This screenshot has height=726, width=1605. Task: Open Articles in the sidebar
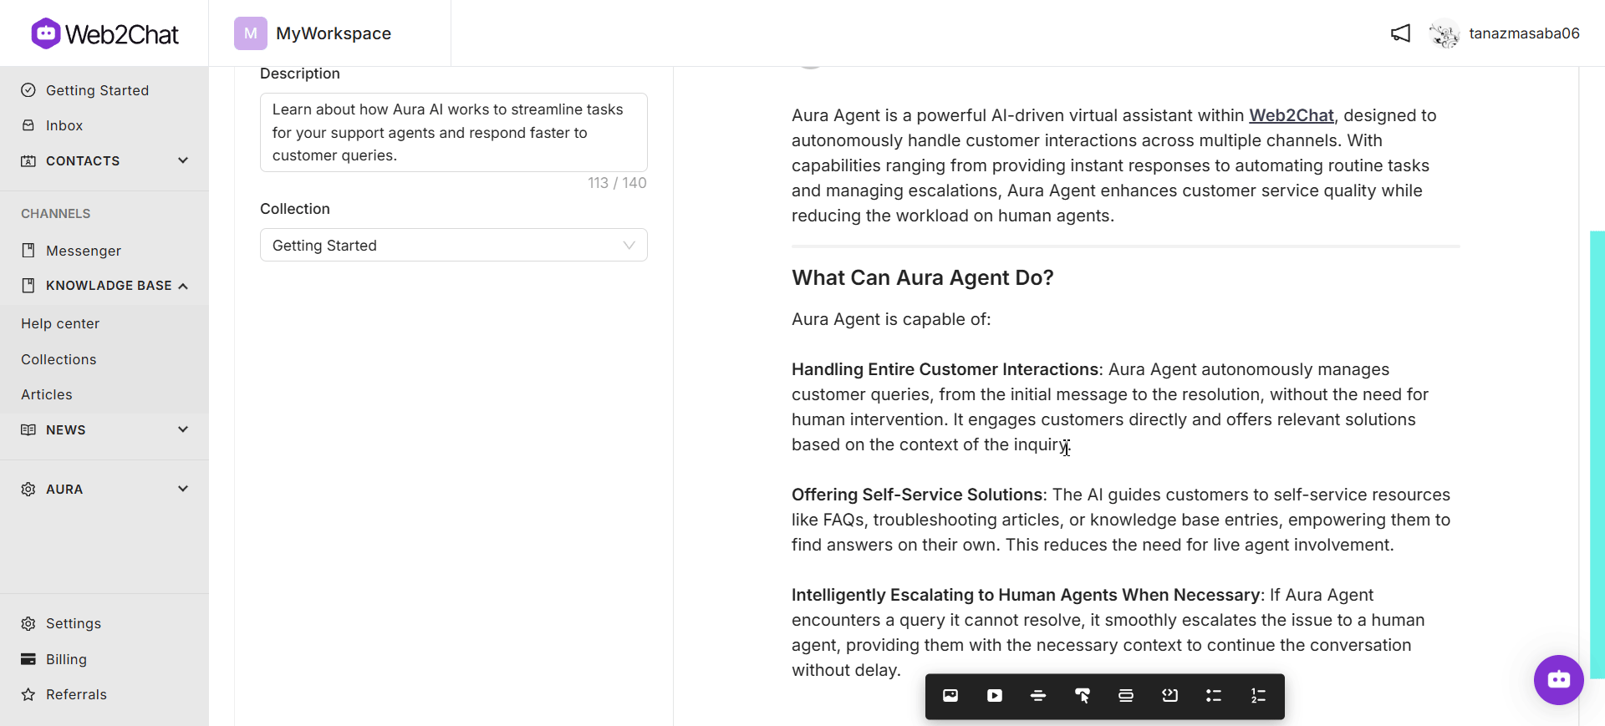pos(47,394)
